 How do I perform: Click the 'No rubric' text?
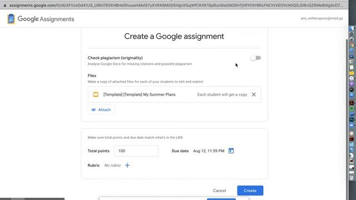(x=112, y=166)
